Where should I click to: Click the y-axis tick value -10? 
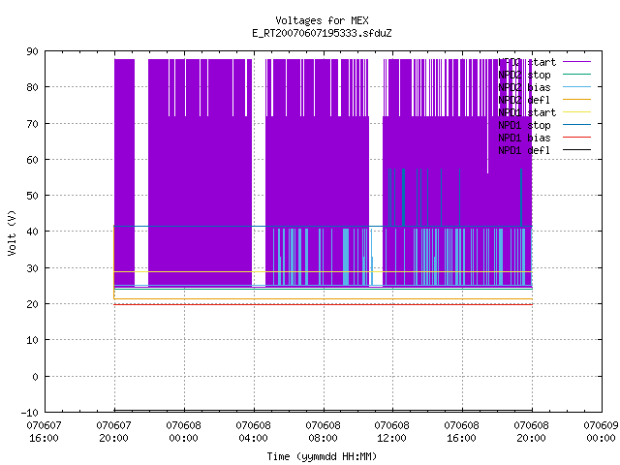pos(30,413)
